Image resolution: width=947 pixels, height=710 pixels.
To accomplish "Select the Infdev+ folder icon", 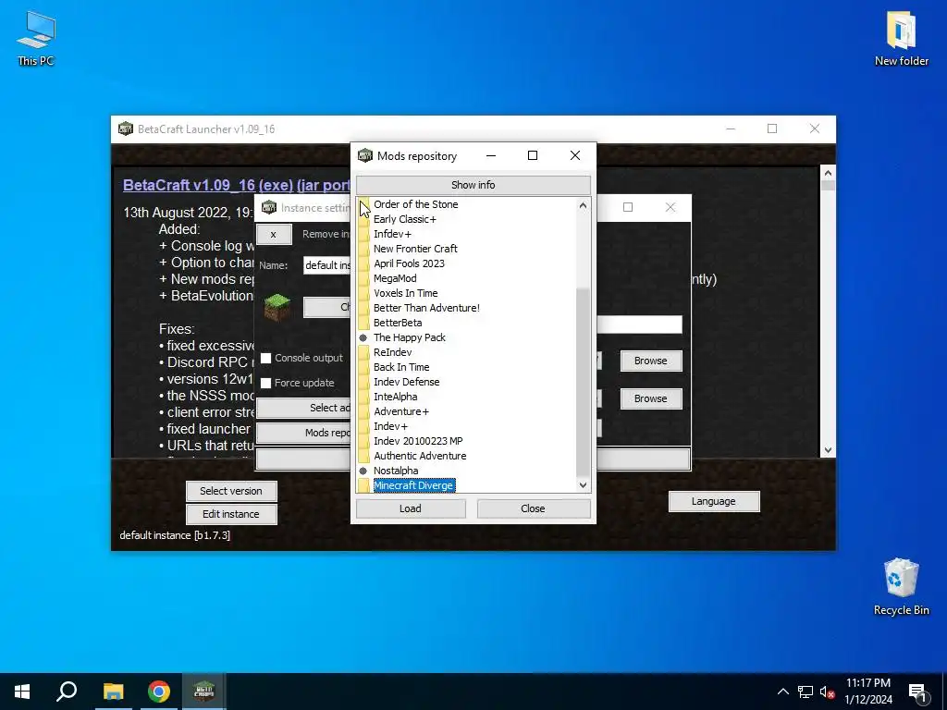I will [x=363, y=234].
